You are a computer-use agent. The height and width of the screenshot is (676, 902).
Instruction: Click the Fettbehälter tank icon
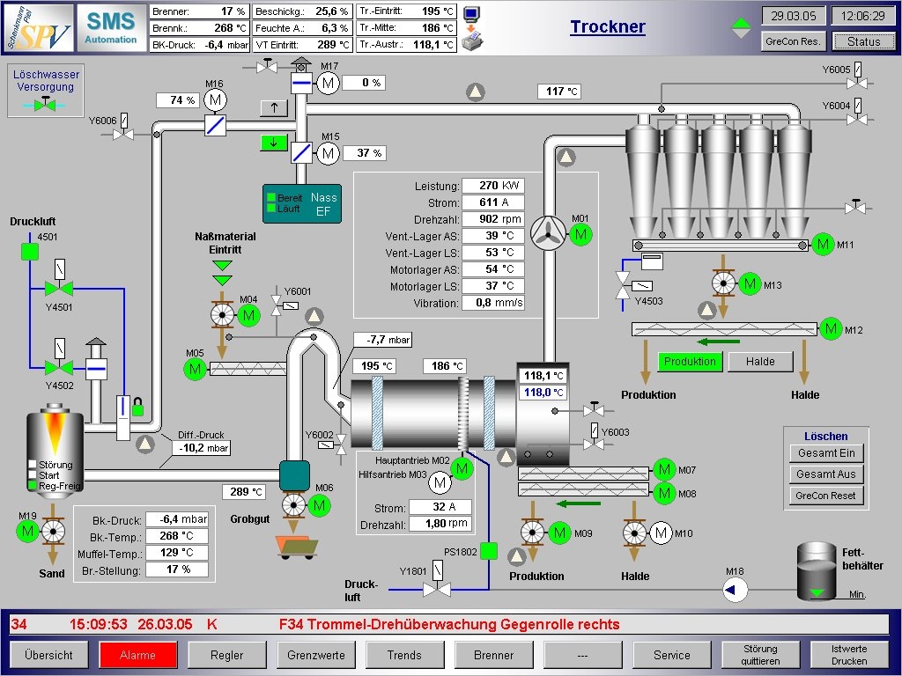[817, 572]
